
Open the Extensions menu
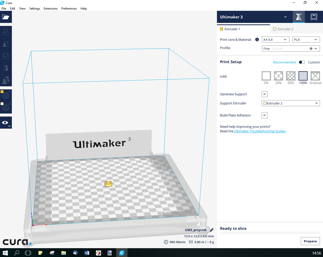[51, 8]
